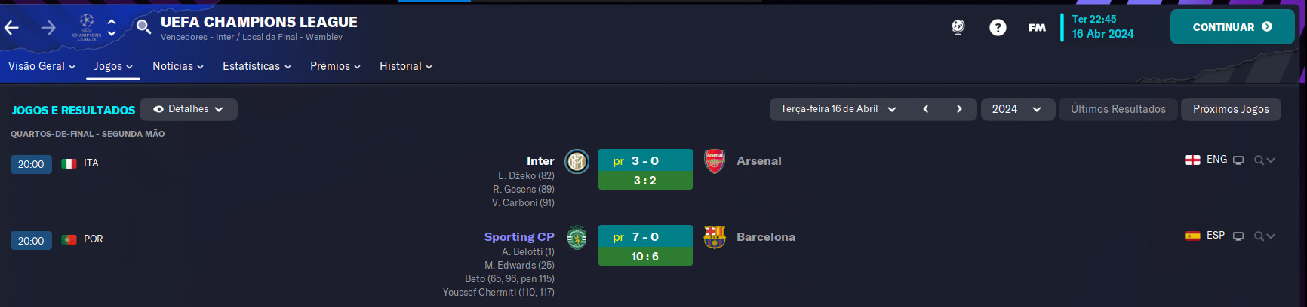Screen dimensions: 1307x307
Task: Open the 2024 year dropdown
Action: [x=1017, y=109]
